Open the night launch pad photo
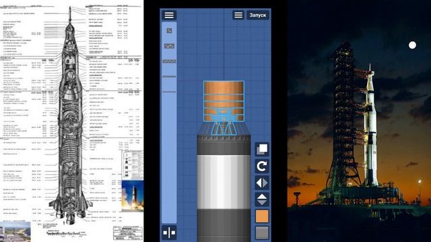The image size is (431, 242). point(359,121)
